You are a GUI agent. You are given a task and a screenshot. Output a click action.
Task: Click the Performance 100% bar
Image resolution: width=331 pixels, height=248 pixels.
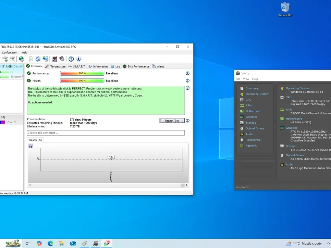coord(82,73)
